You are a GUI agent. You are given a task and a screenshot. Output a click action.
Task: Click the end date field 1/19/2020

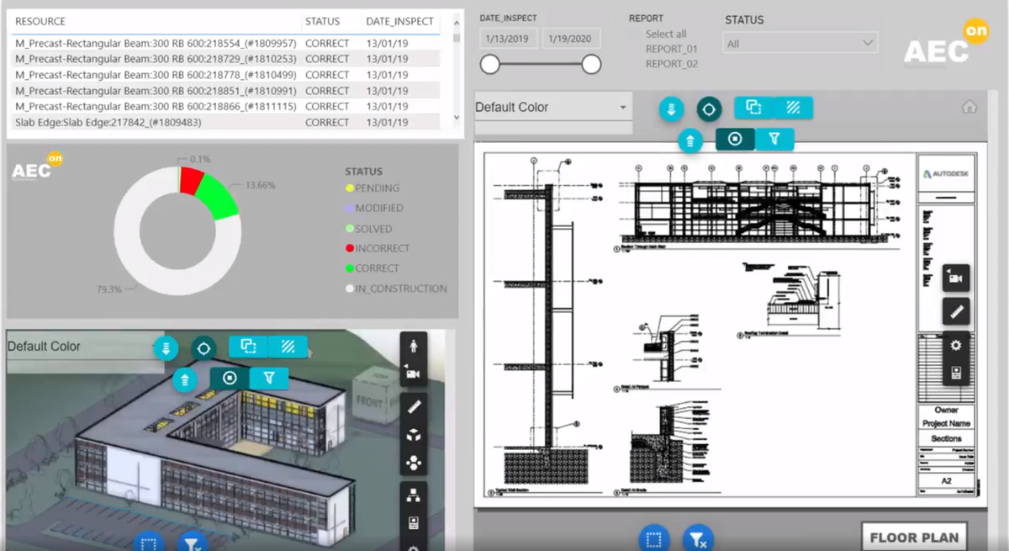click(x=571, y=39)
